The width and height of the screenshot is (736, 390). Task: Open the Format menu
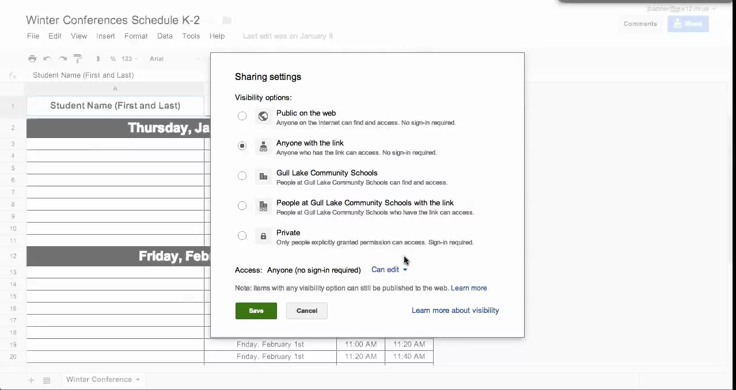(x=136, y=36)
